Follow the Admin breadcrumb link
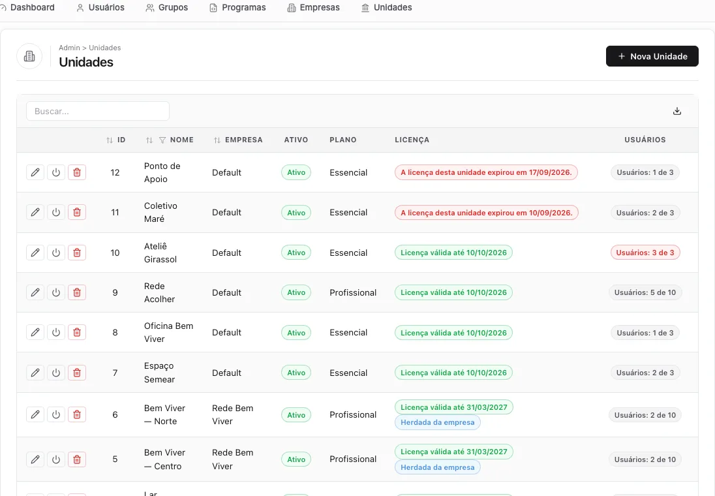 (69, 48)
